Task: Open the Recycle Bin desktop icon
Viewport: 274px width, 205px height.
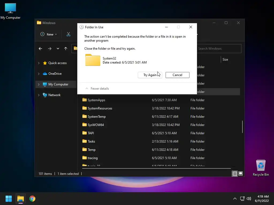Action: coord(261,168)
